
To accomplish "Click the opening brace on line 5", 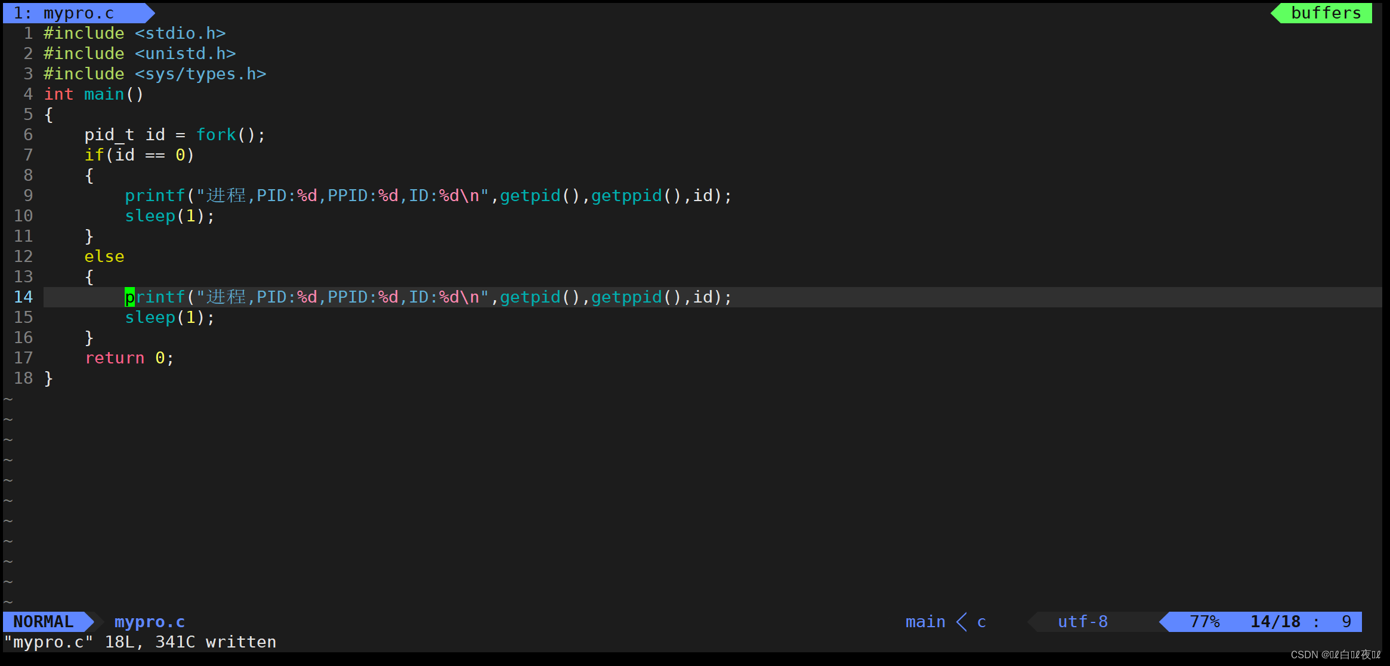I will (x=49, y=115).
